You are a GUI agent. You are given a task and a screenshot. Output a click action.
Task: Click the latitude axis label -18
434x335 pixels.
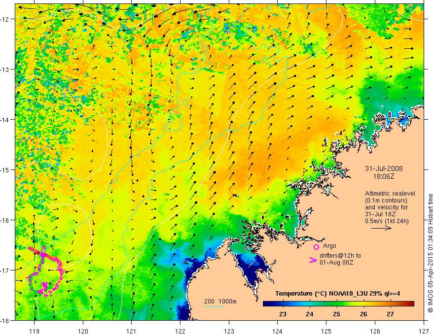click(x=5, y=321)
